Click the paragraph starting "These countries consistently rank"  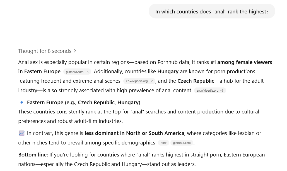point(139,117)
